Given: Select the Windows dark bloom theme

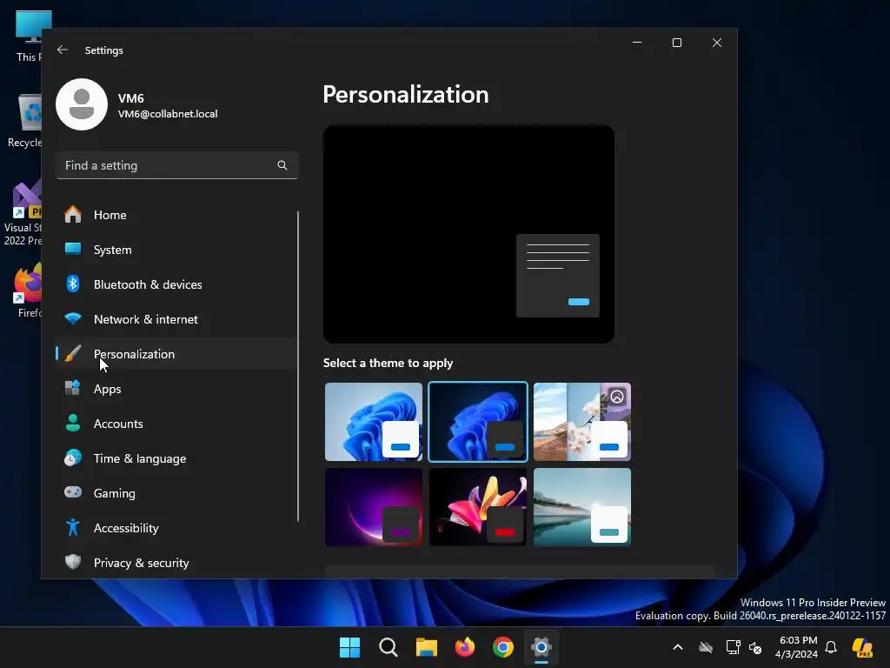Looking at the screenshot, I should pyautogui.click(x=478, y=422).
